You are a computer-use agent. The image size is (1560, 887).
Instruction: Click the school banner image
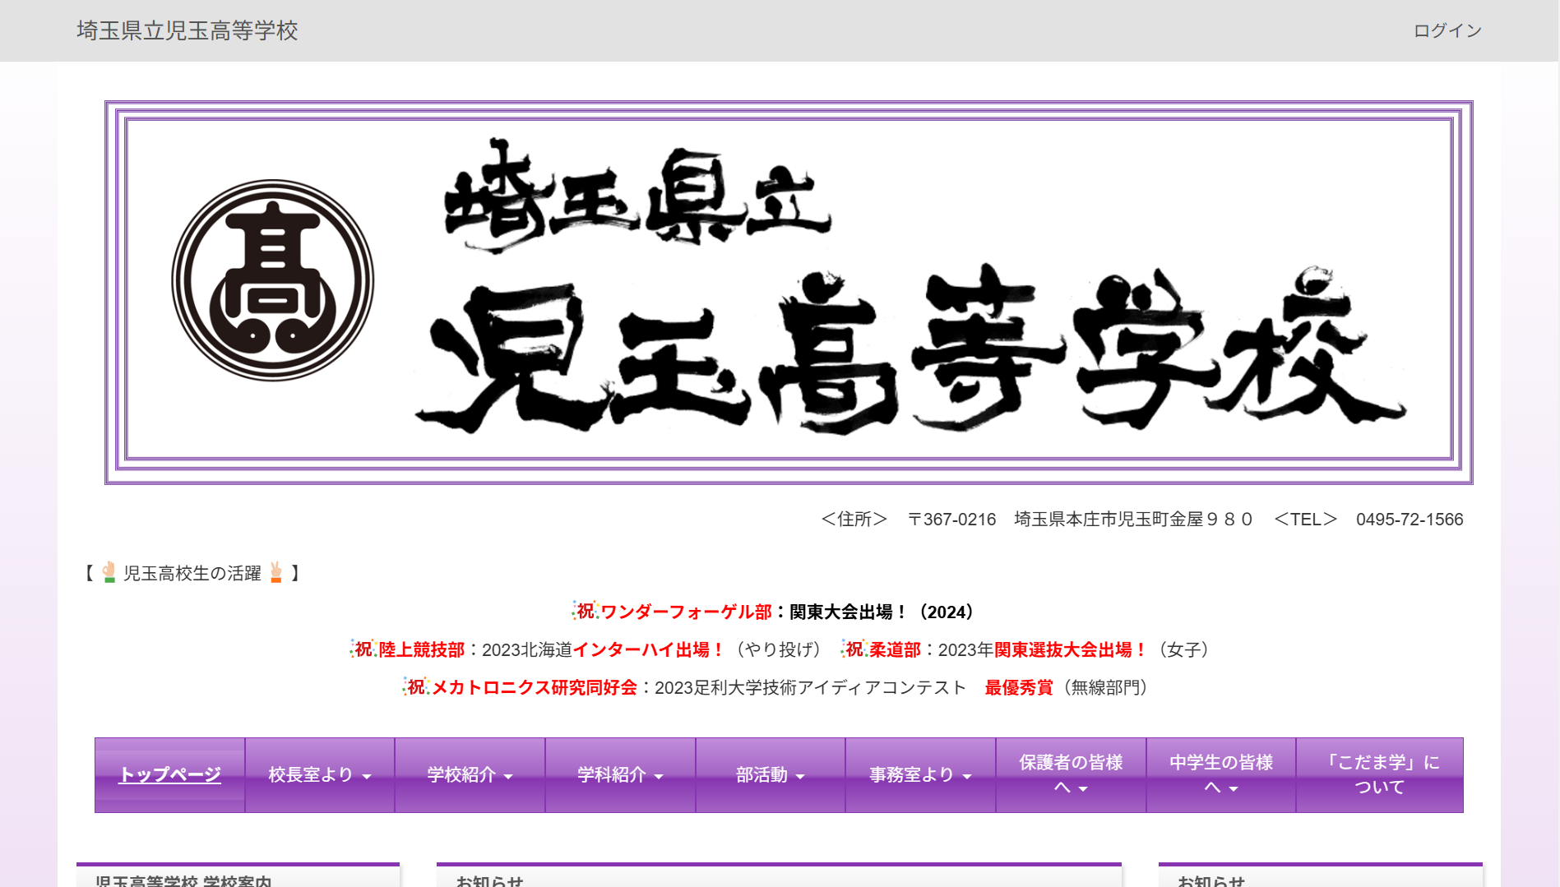click(789, 293)
